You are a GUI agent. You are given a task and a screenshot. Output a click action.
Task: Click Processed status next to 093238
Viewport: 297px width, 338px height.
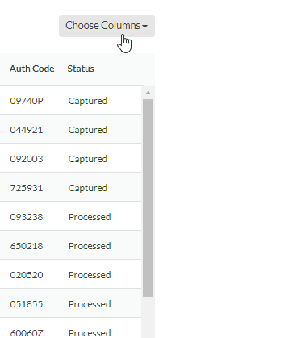90,217
